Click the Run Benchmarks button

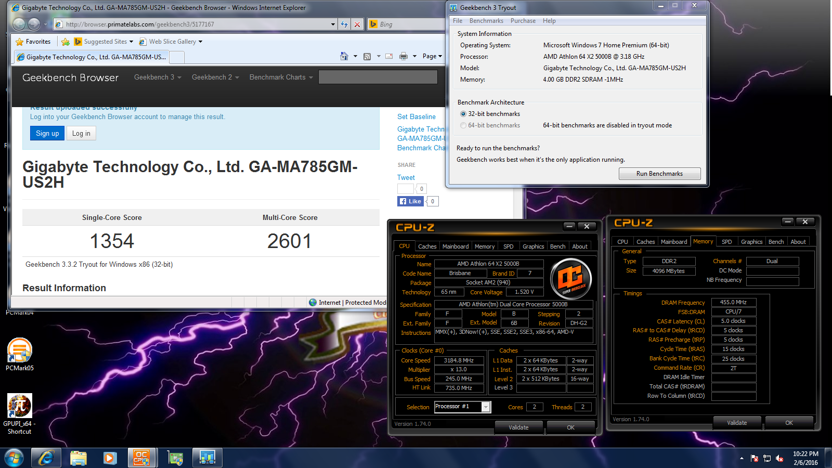click(x=659, y=174)
